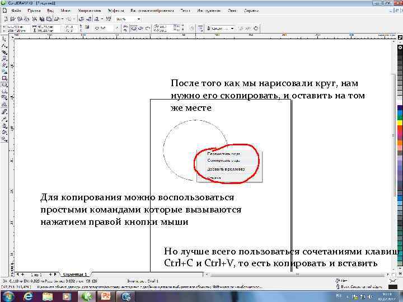Viewport: 403px width, 302px height.
Task: Select the Ellipse shape type button
Action: tap(134, 29)
